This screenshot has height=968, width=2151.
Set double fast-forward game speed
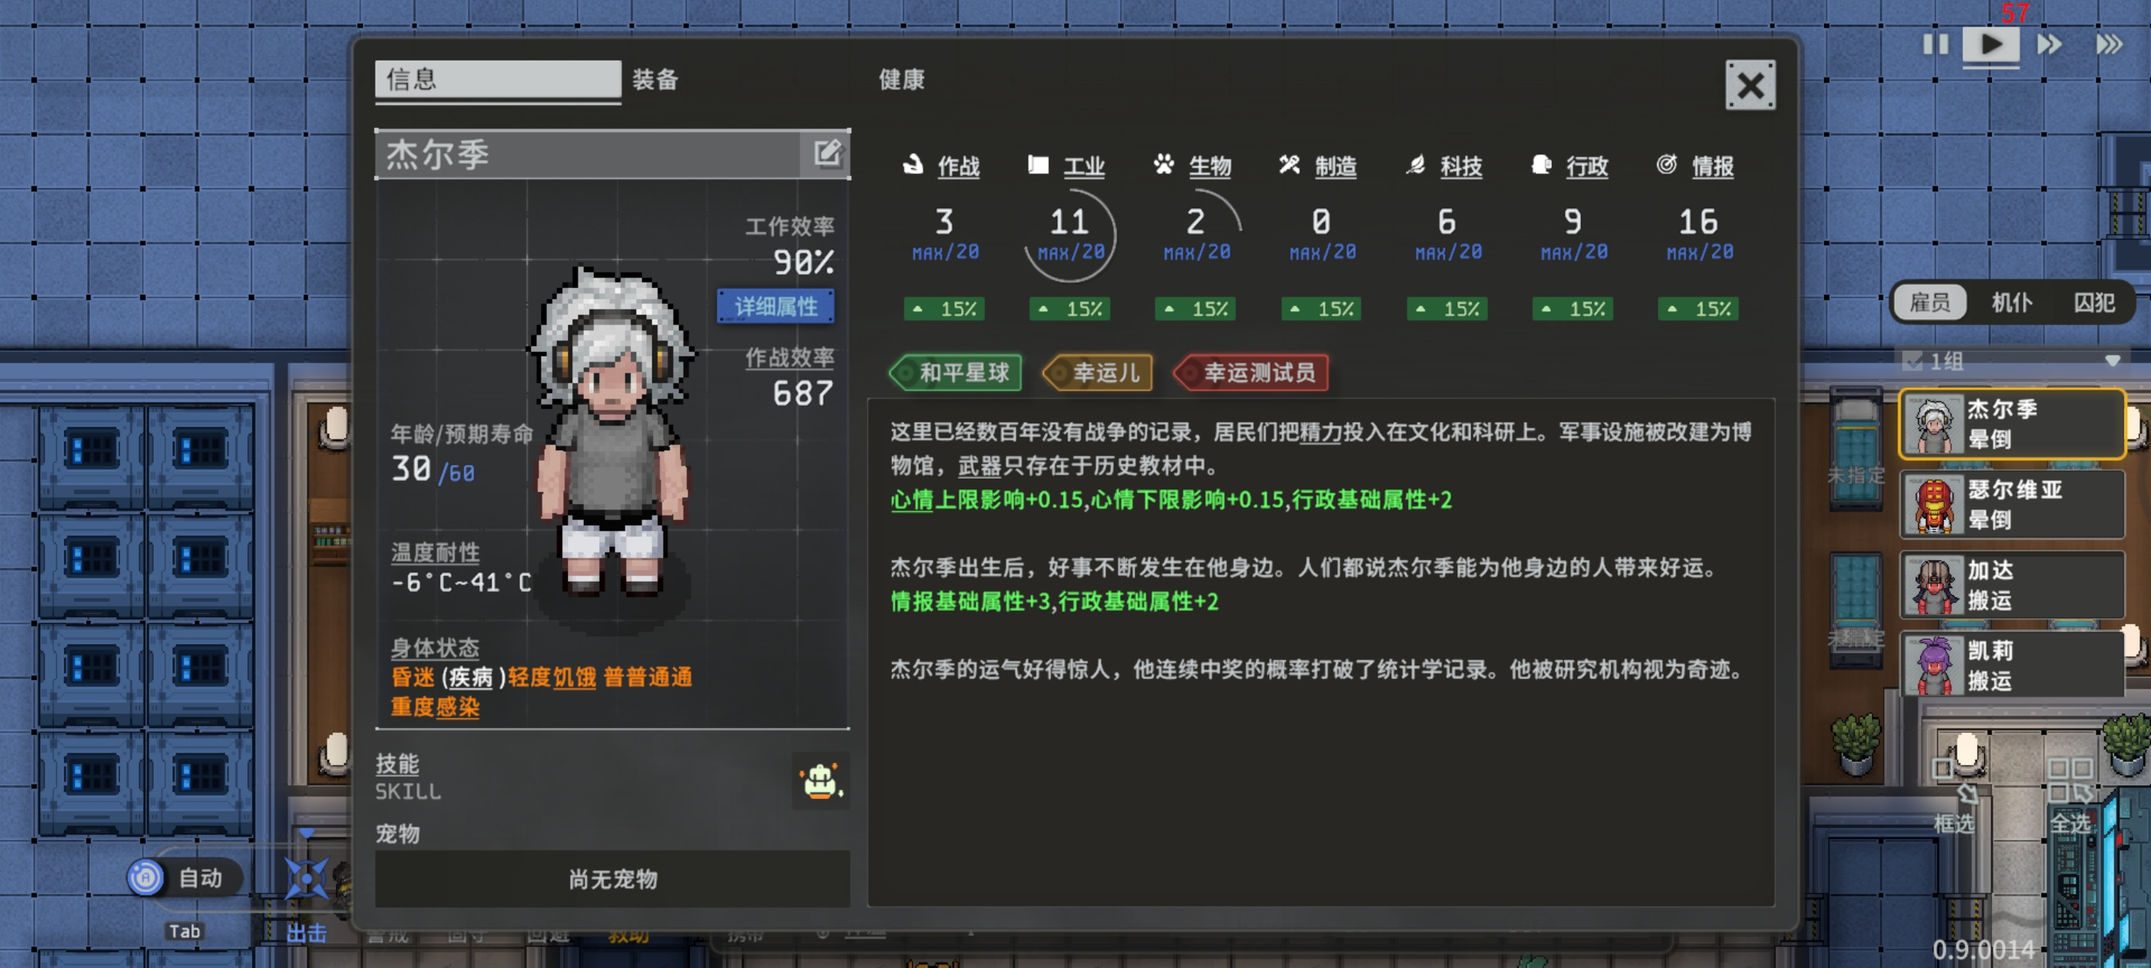2049,45
